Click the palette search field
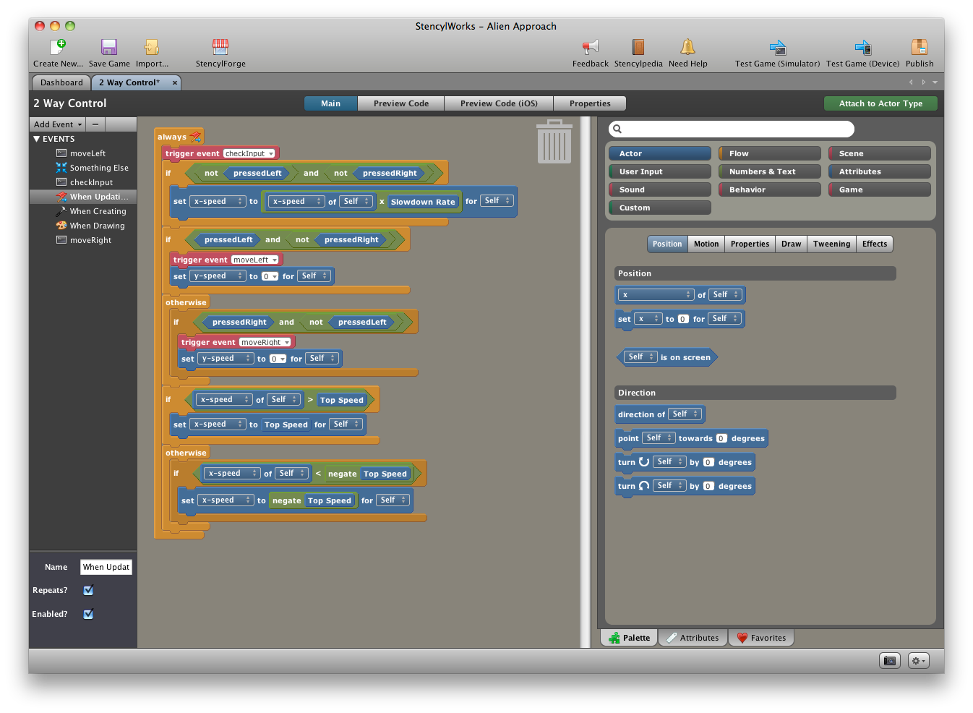This screenshot has height=713, width=973. coord(732,129)
